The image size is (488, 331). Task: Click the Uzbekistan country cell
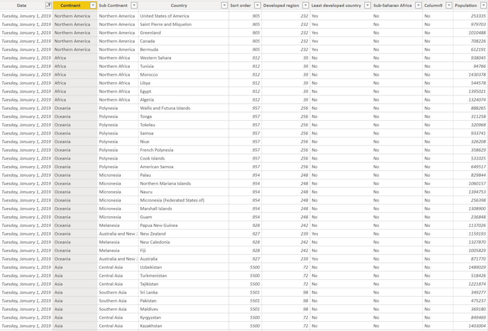pyautogui.click(x=183, y=267)
